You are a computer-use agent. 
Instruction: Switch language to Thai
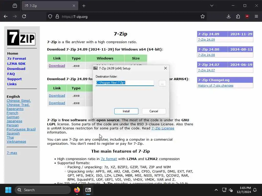pos(10,138)
